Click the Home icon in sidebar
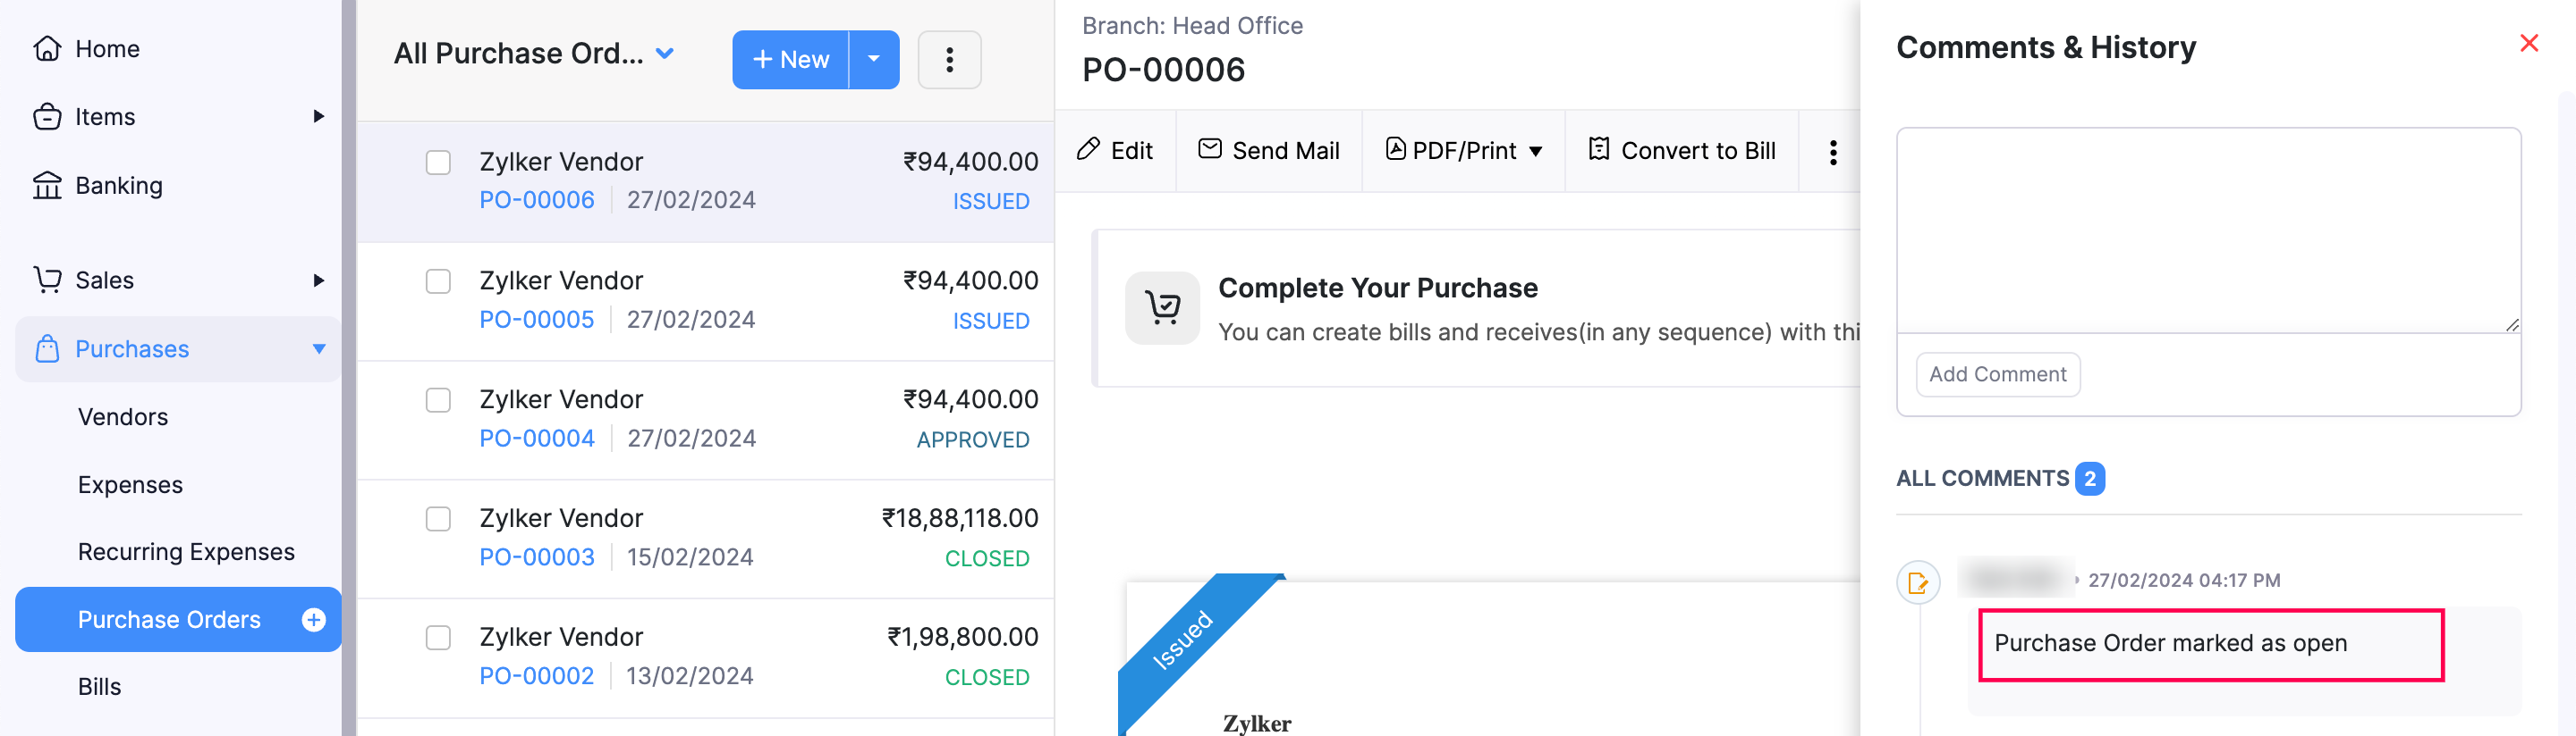2576x736 pixels. pyautogui.click(x=47, y=49)
